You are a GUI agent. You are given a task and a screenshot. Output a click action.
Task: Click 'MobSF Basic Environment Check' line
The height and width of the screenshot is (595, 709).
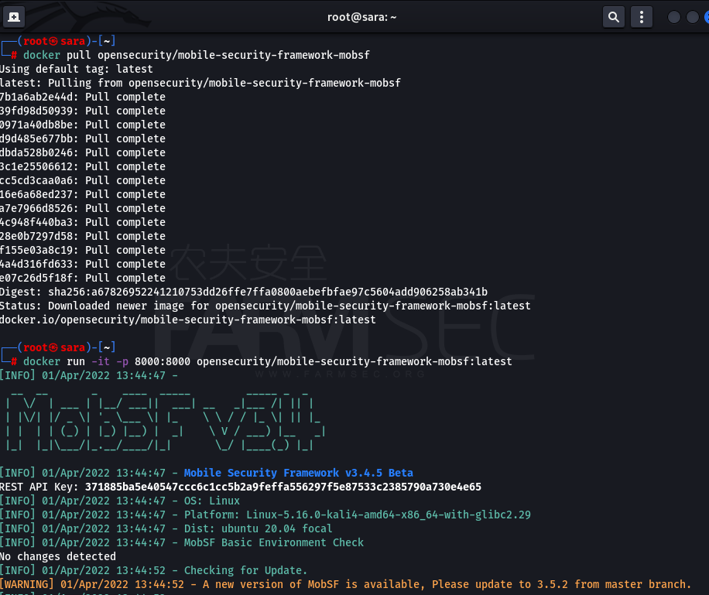[x=182, y=542]
